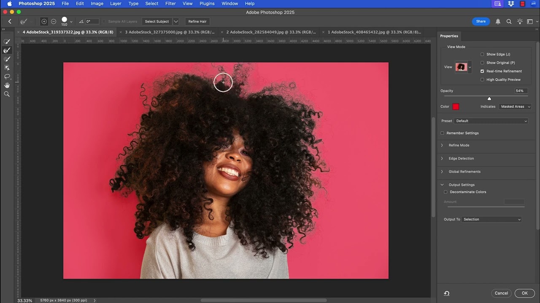540x303 pixels.
Task: Open the File menu
Action: [x=65, y=3]
